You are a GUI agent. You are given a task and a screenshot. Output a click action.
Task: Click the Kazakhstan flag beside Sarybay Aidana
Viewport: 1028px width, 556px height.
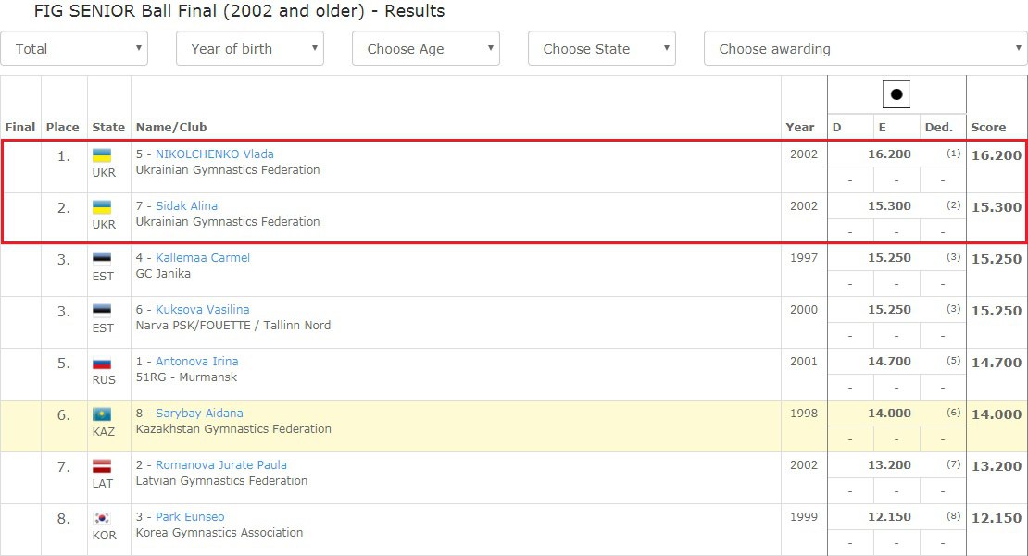[103, 415]
